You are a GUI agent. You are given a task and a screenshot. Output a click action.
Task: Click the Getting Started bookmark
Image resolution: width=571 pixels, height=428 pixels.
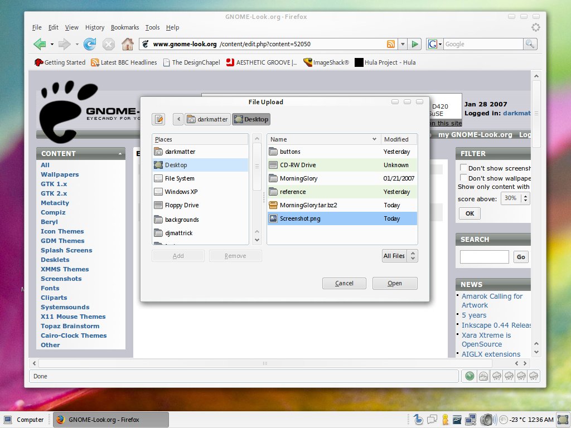click(60, 62)
